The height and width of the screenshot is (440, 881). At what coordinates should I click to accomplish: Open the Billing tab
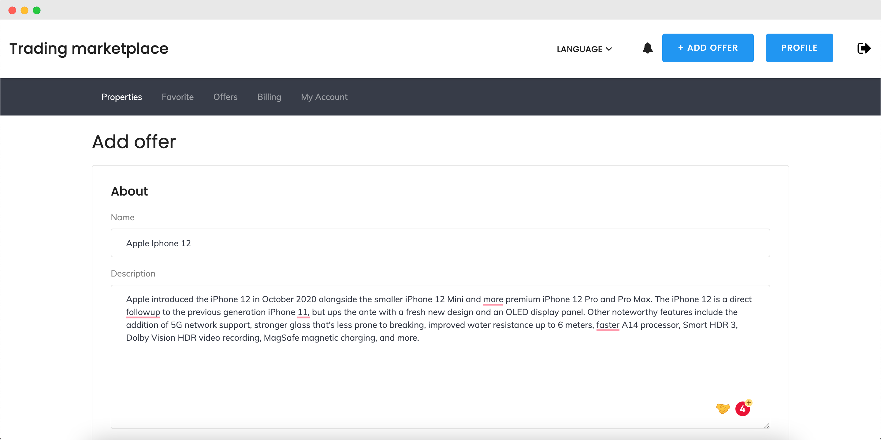[269, 97]
